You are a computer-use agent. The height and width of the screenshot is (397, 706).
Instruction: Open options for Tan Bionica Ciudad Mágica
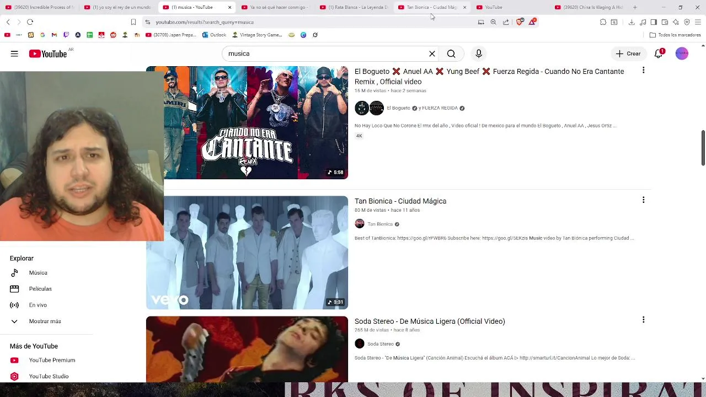(x=643, y=200)
